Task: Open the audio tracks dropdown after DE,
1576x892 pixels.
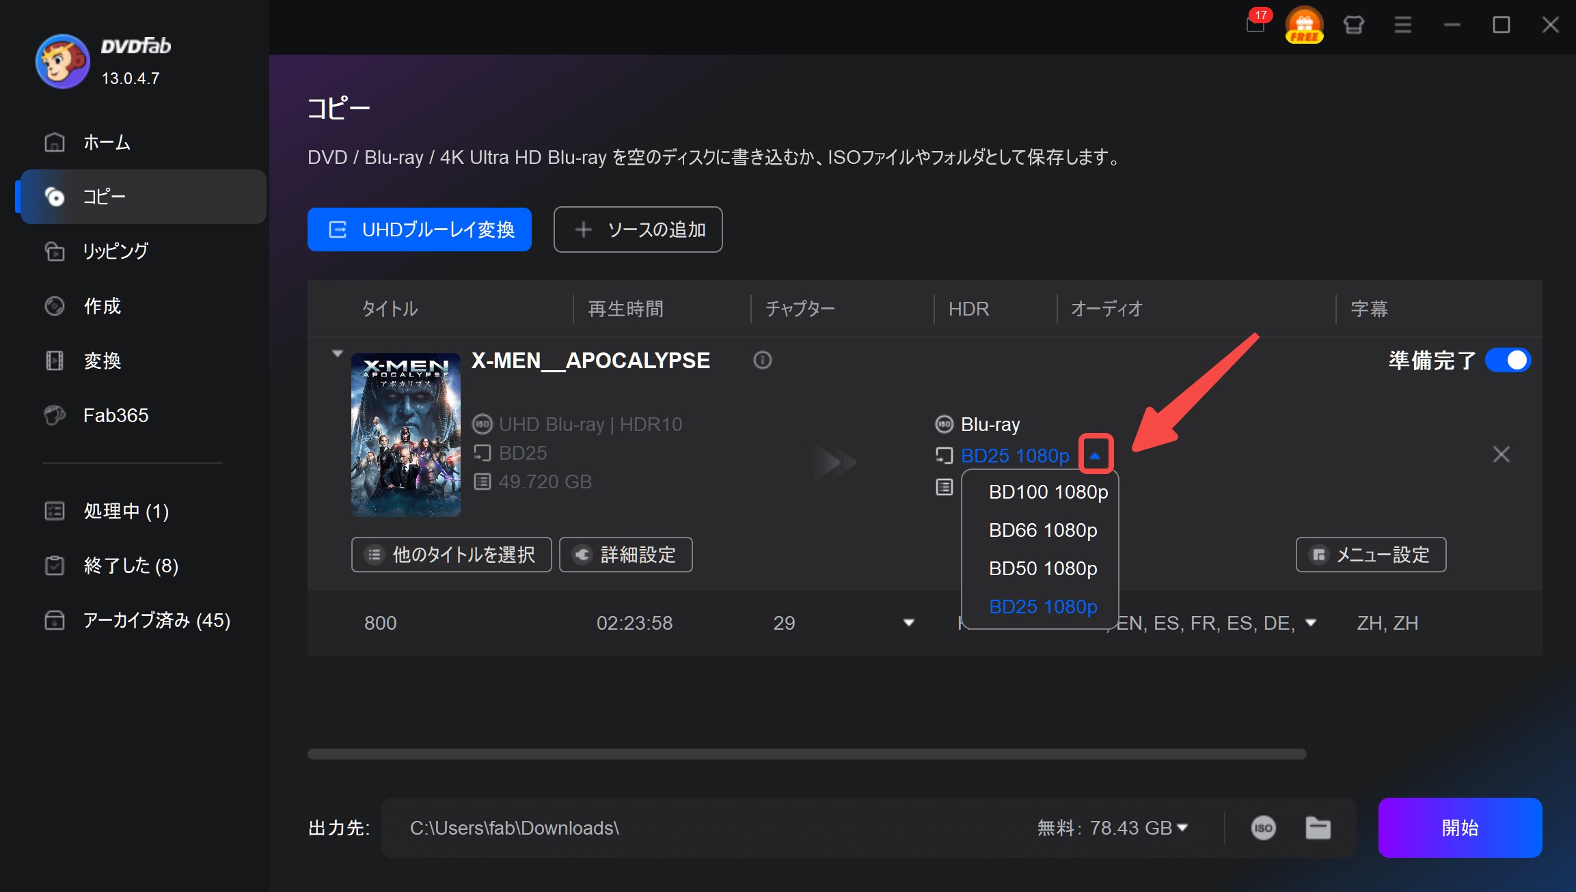Action: [x=1310, y=622]
